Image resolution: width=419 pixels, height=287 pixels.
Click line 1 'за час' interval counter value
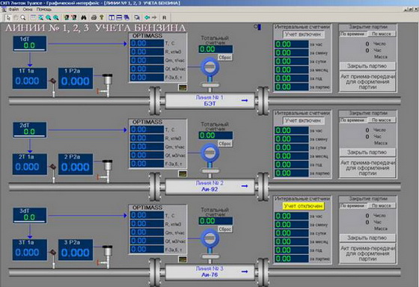click(x=292, y=44)
